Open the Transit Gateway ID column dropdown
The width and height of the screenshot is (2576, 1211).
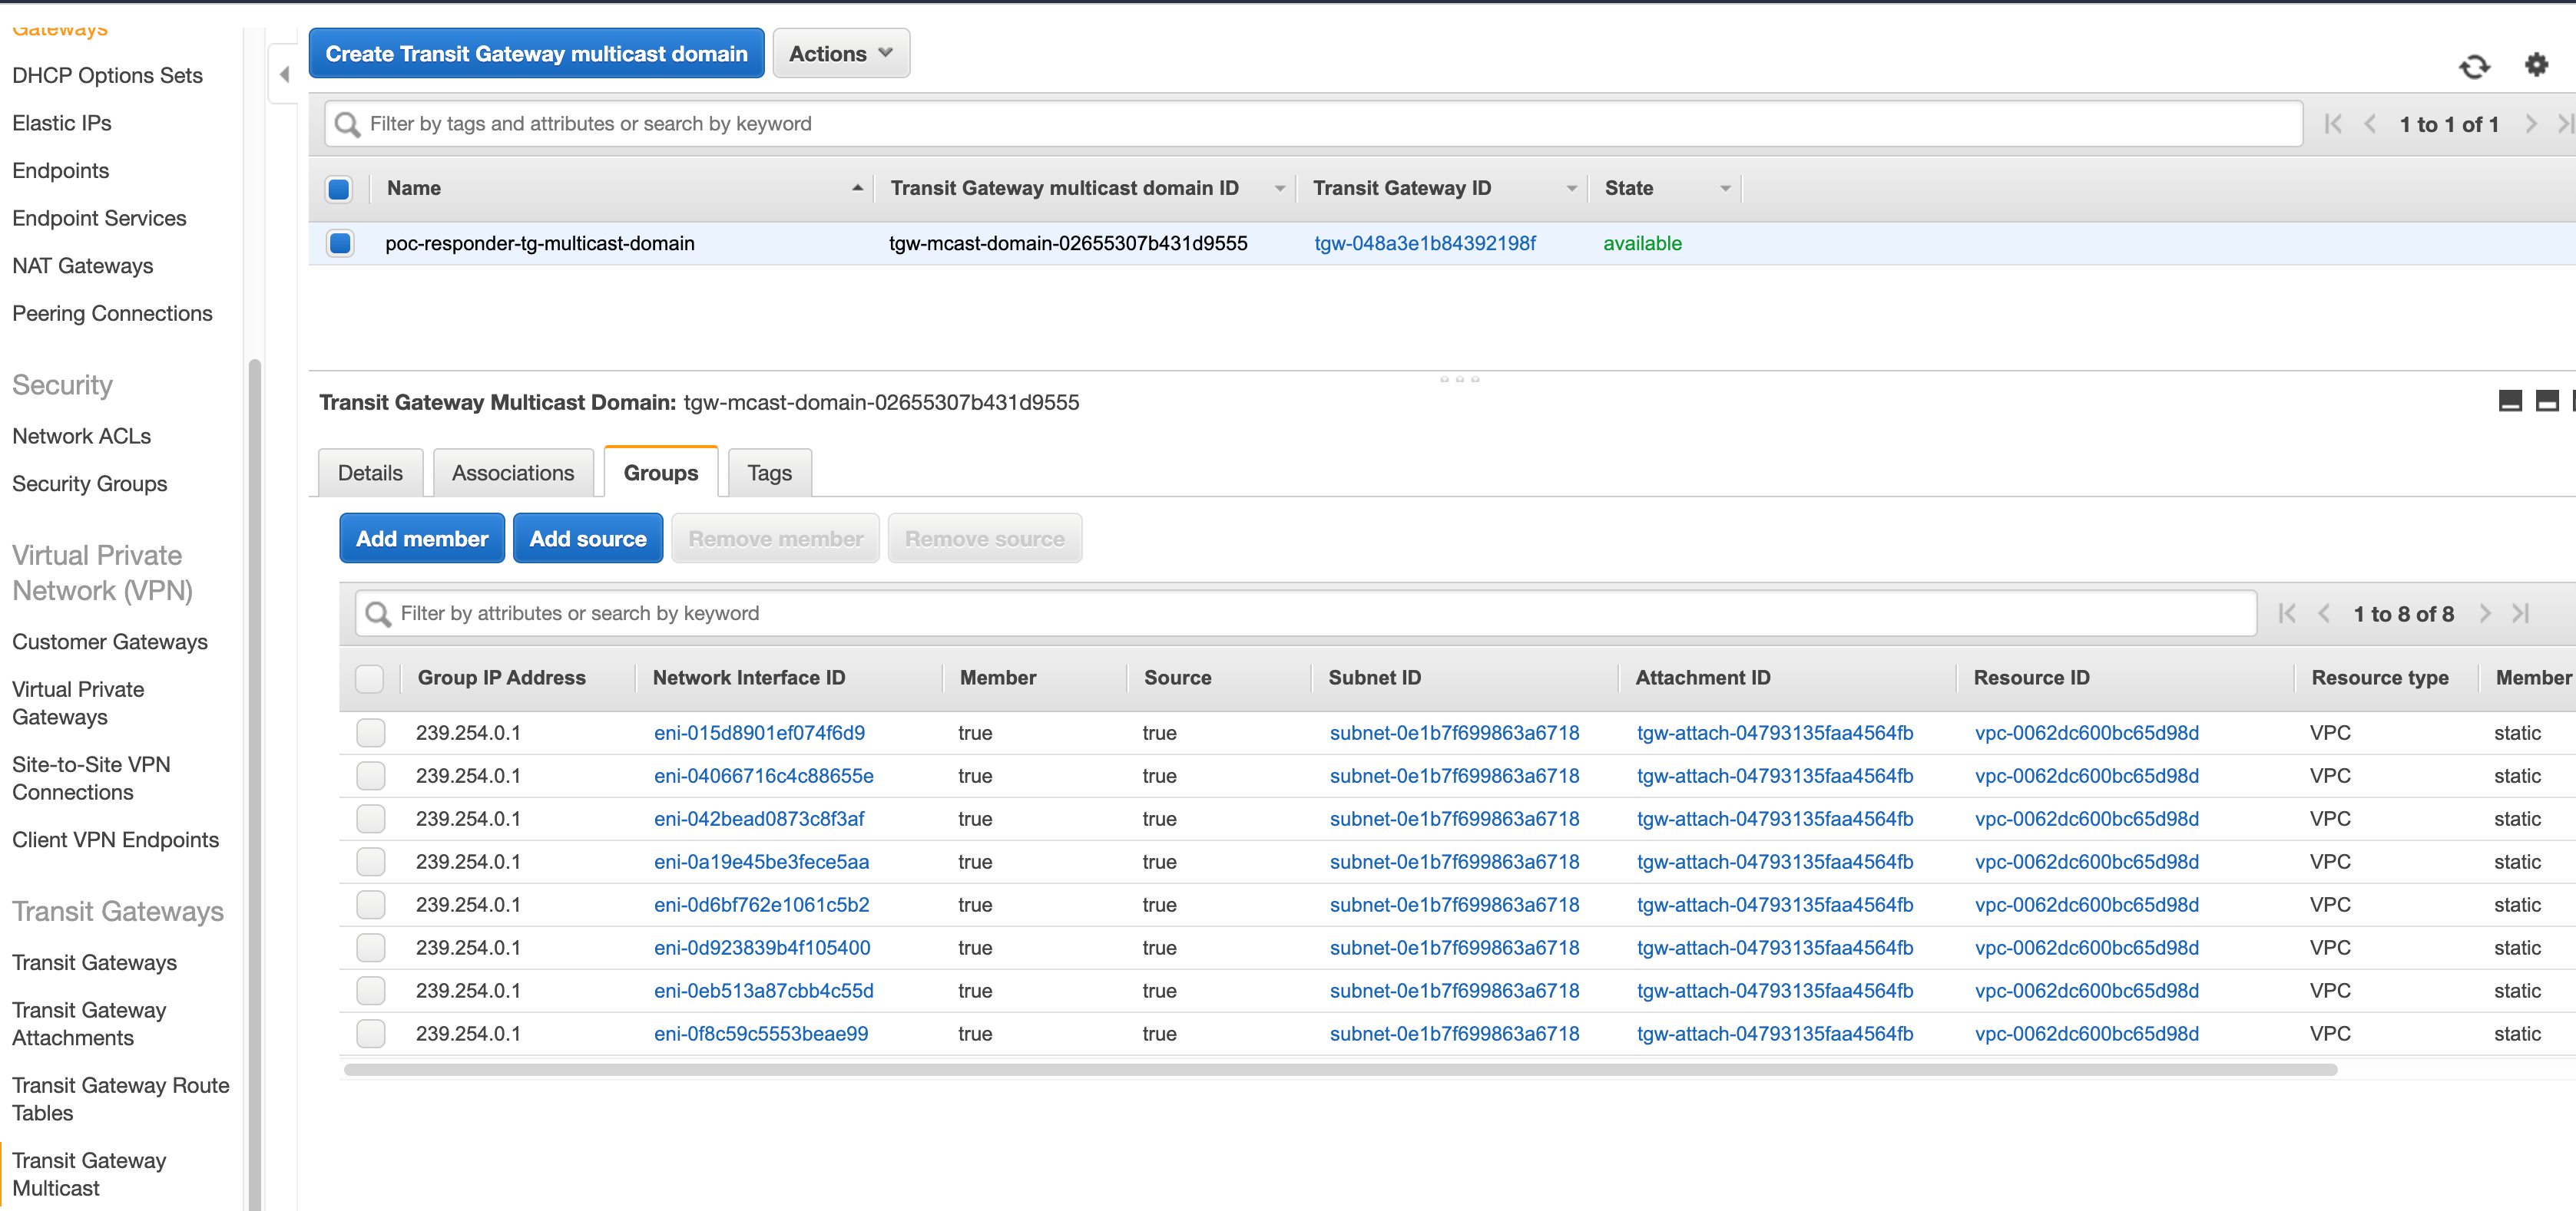[1571, 189]
